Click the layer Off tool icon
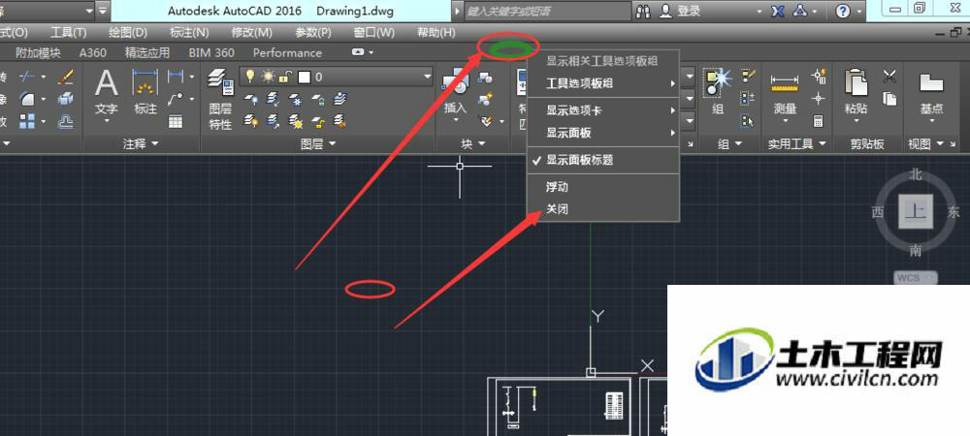Screen dimensions: 970x436 click(251, 99)
